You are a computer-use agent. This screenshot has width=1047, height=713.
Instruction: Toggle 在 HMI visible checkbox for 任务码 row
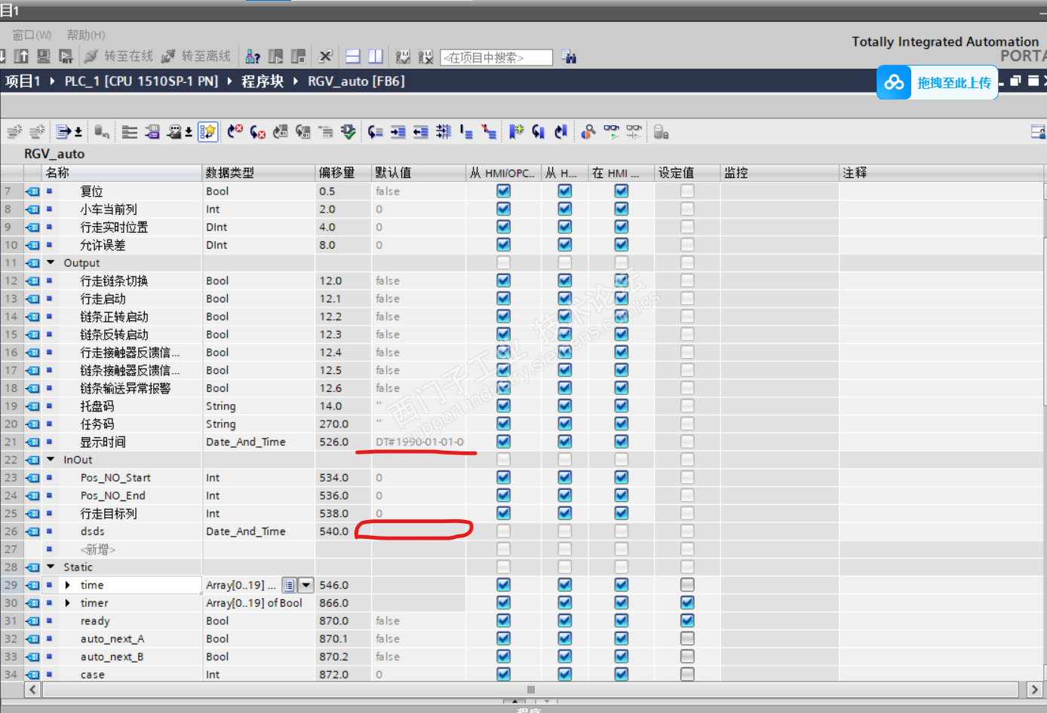pos(621,424)
